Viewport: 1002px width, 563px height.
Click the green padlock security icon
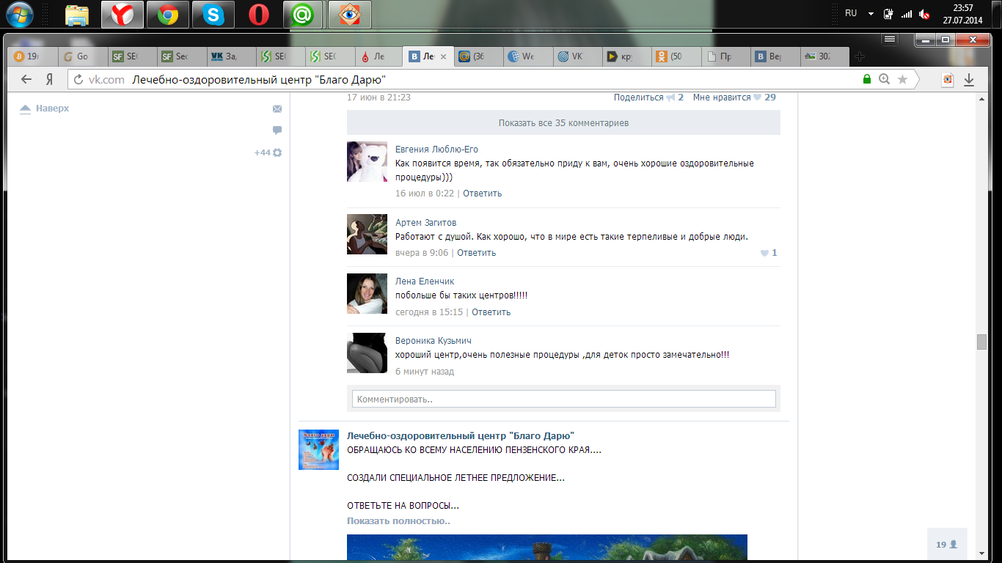(x=867, y=79)
